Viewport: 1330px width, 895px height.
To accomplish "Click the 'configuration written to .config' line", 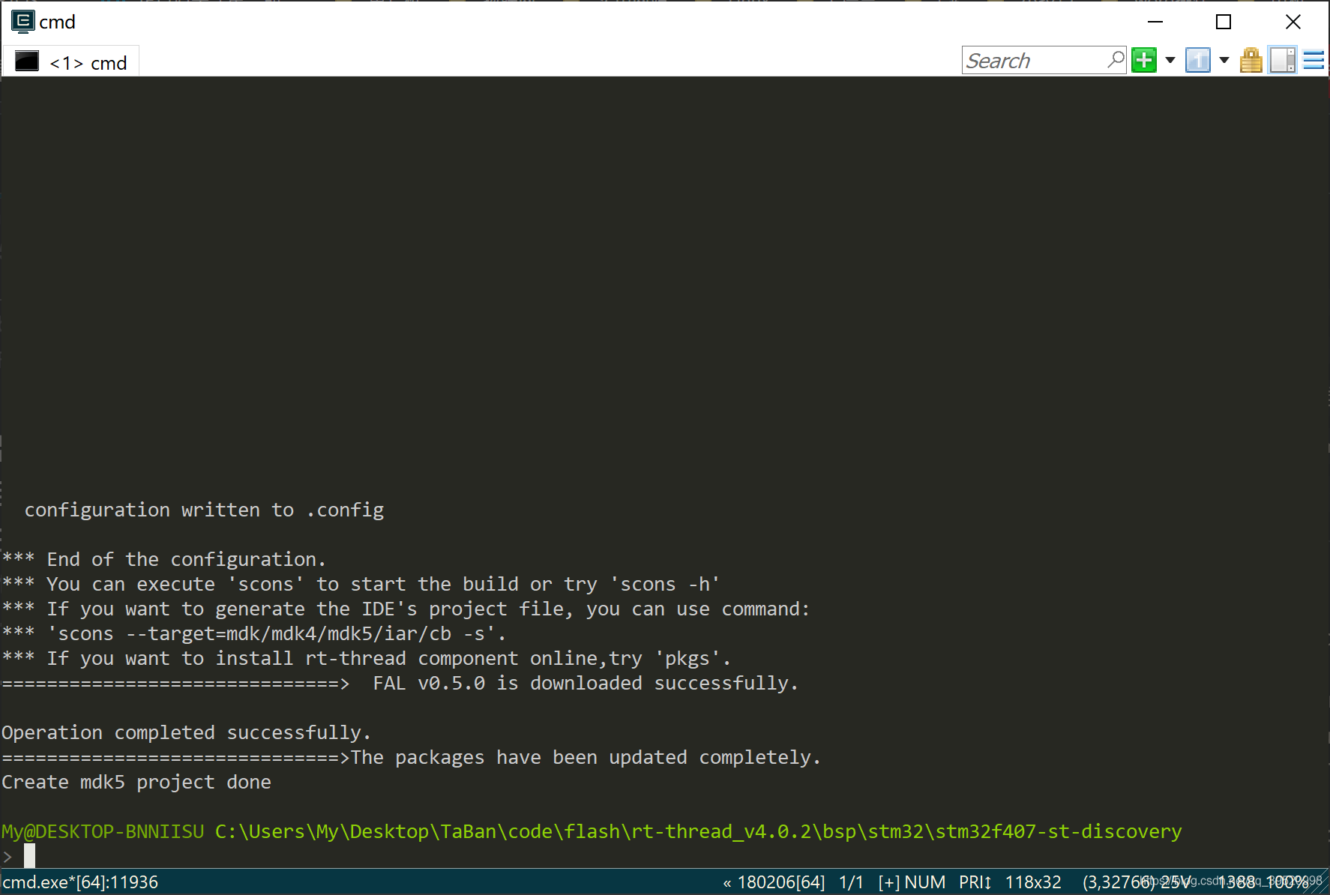I will [x=204, y=510].
